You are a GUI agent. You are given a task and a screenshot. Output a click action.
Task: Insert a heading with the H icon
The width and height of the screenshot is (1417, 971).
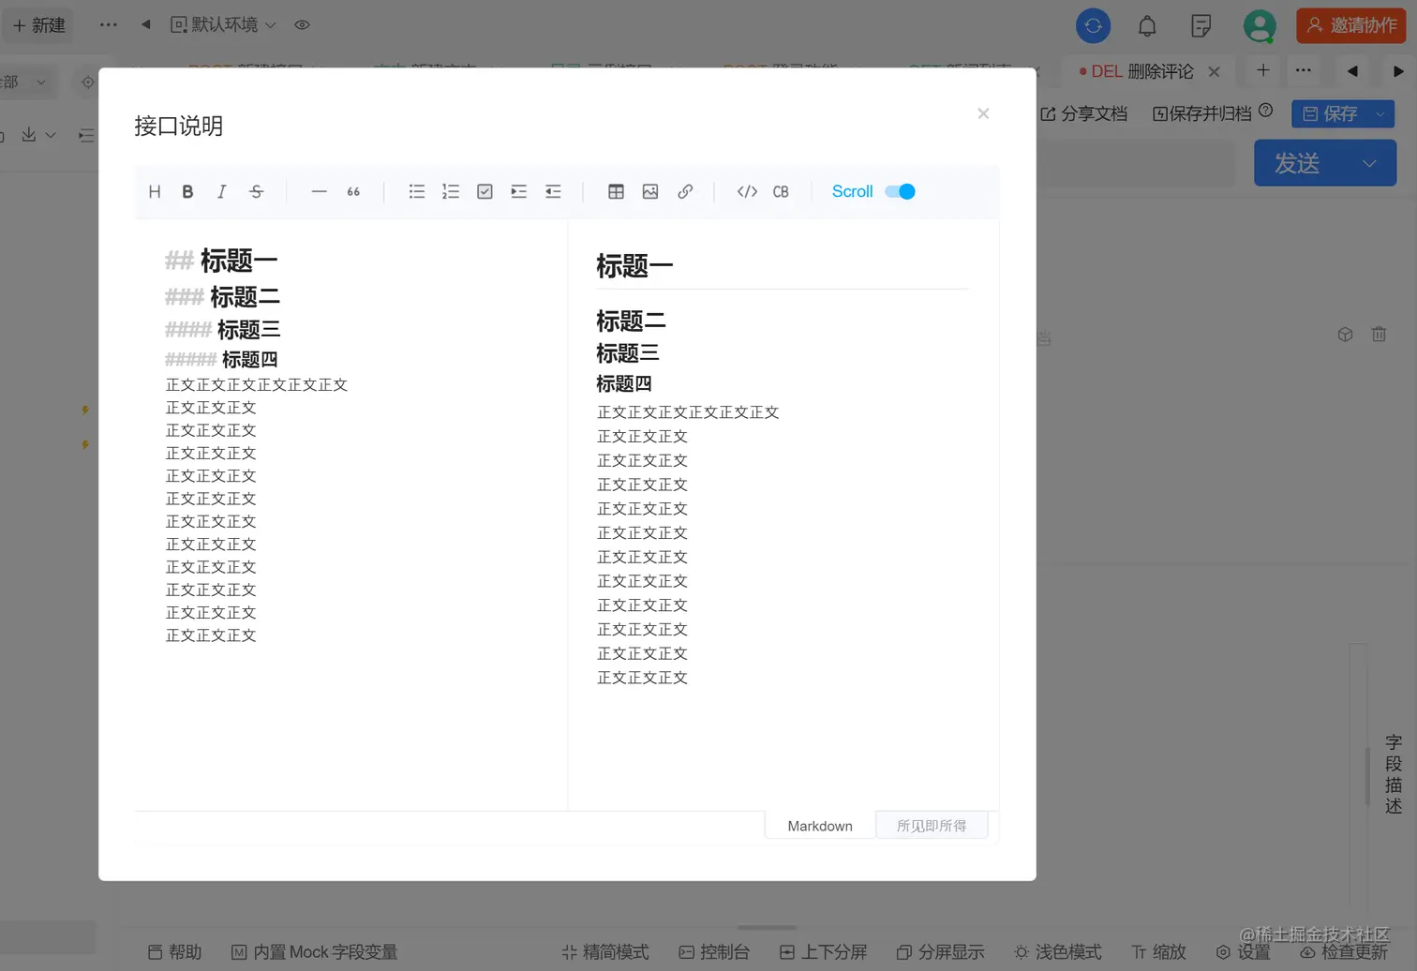[x=155, y=191]
